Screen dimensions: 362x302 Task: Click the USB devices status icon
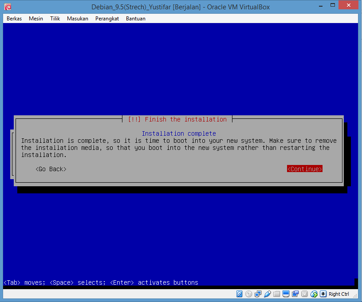point(268,294)
